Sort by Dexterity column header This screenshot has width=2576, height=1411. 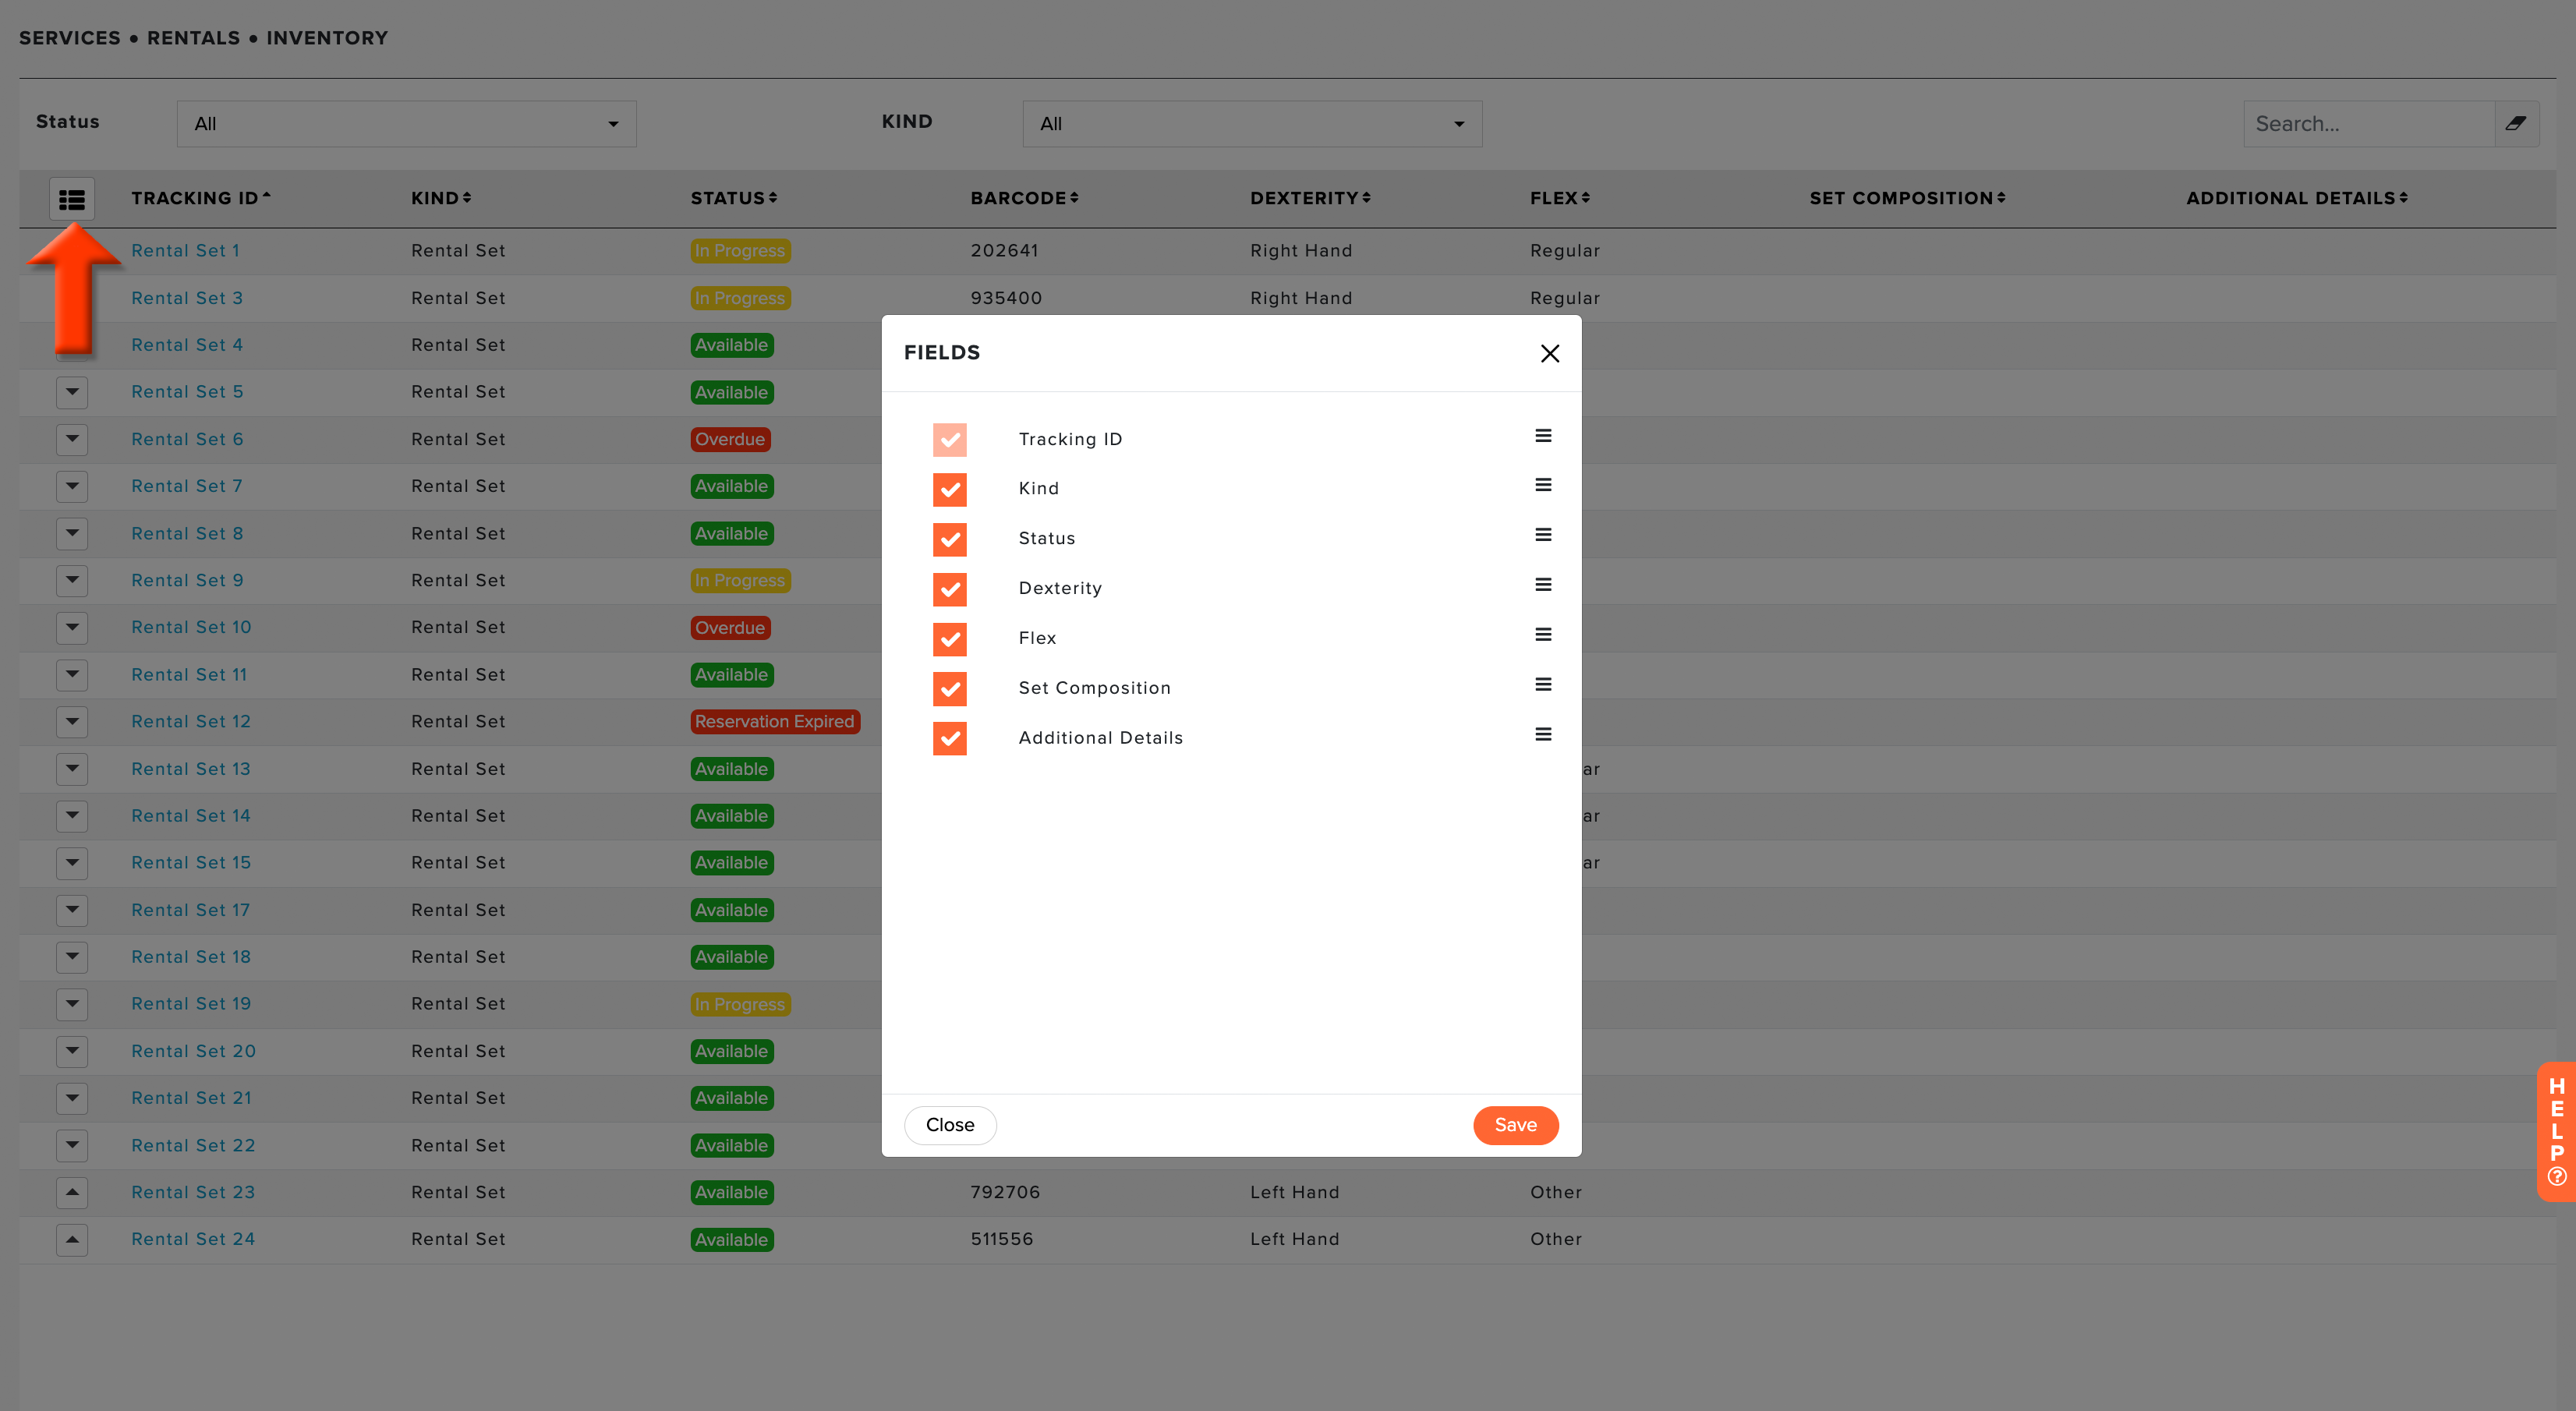[1311, 198]
